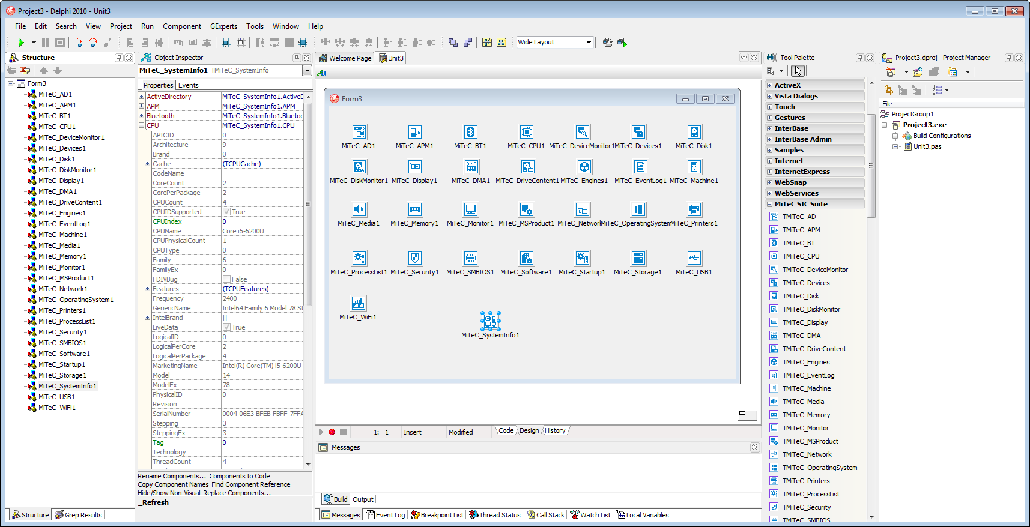Image resolution: width=1030 pixels, height=527 pixels.
Task: Open the MiTeC_SystemInfo1 component selector dropdown
Action: pos(307,71)
